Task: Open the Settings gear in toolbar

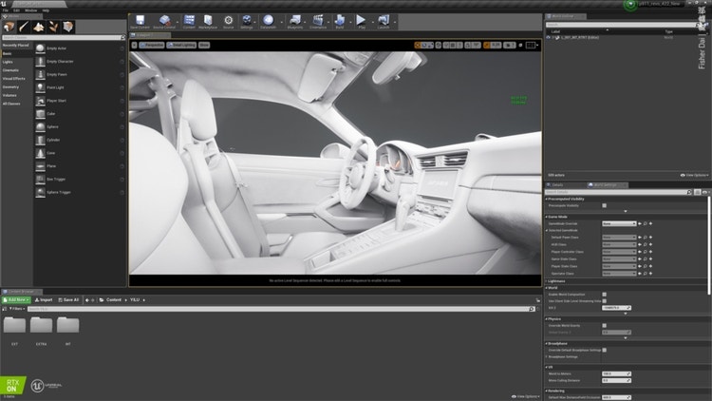Action: 247,20
